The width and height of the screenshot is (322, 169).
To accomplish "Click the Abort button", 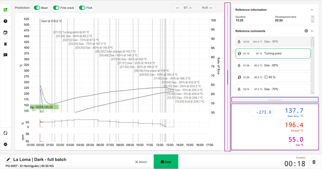I will pos(141,162).
